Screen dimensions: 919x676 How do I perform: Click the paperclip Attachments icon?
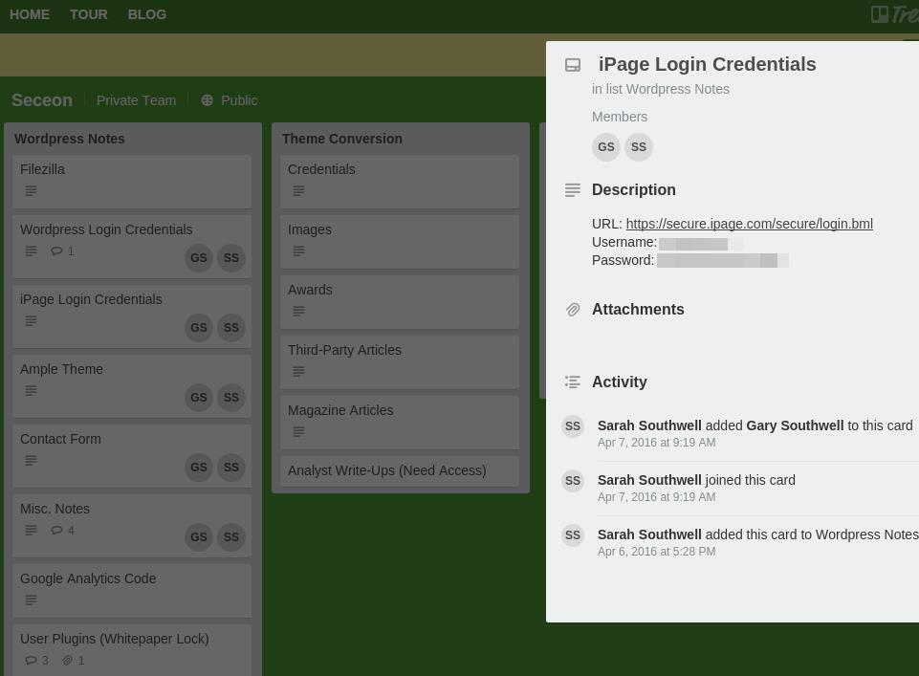point(573,310)
